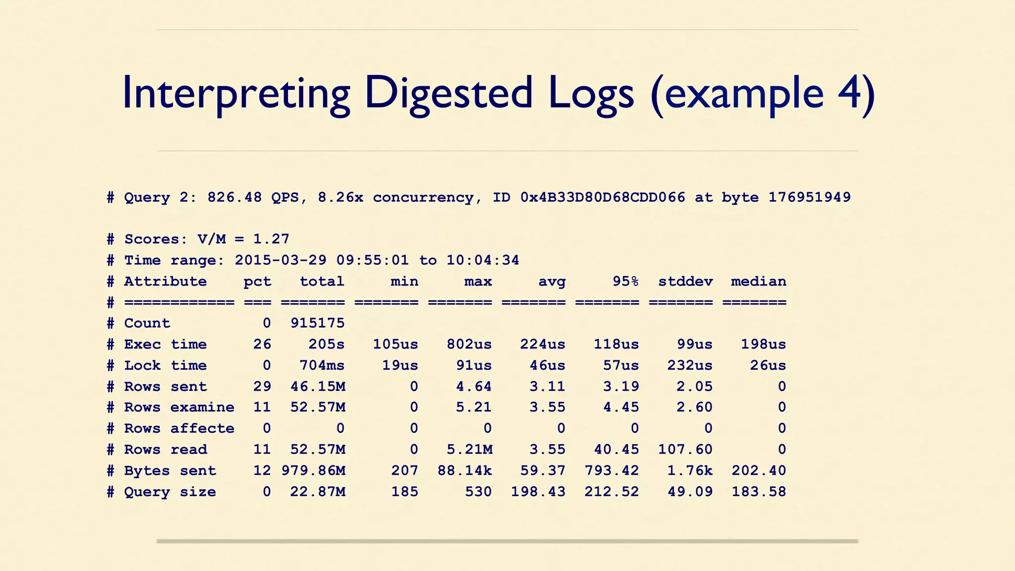Click the Exec time min '105us'
The image size is (1015, 571).
click(395, 344)
